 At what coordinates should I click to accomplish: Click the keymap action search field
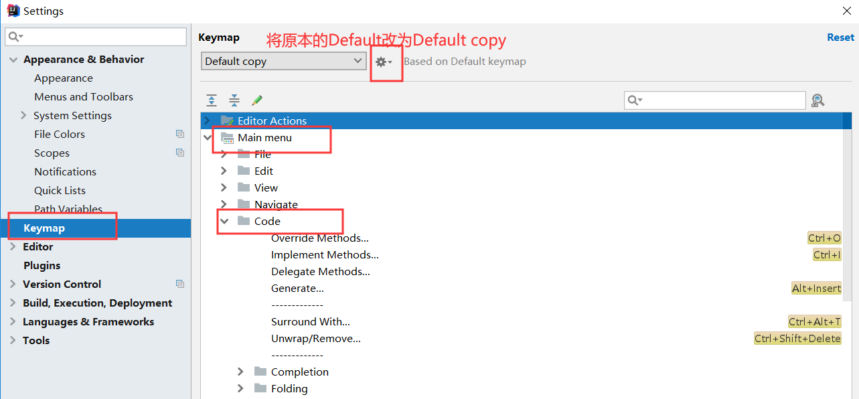(x=714, y=100)
